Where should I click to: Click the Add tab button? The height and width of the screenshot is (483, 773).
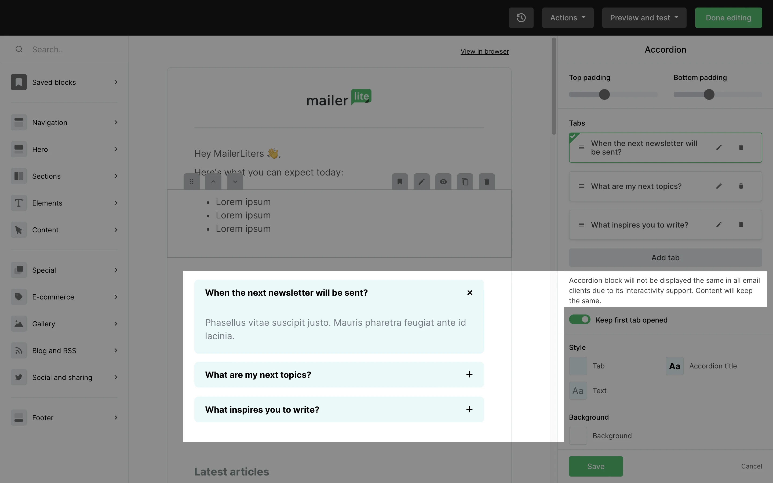tap(665, 258)
